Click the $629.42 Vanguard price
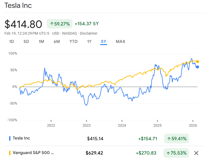The image size is (206, 160). click(94, 153)
